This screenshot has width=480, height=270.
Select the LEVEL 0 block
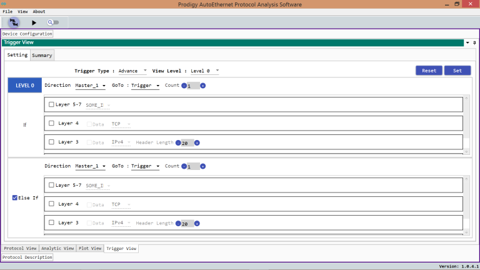(25, 86)
